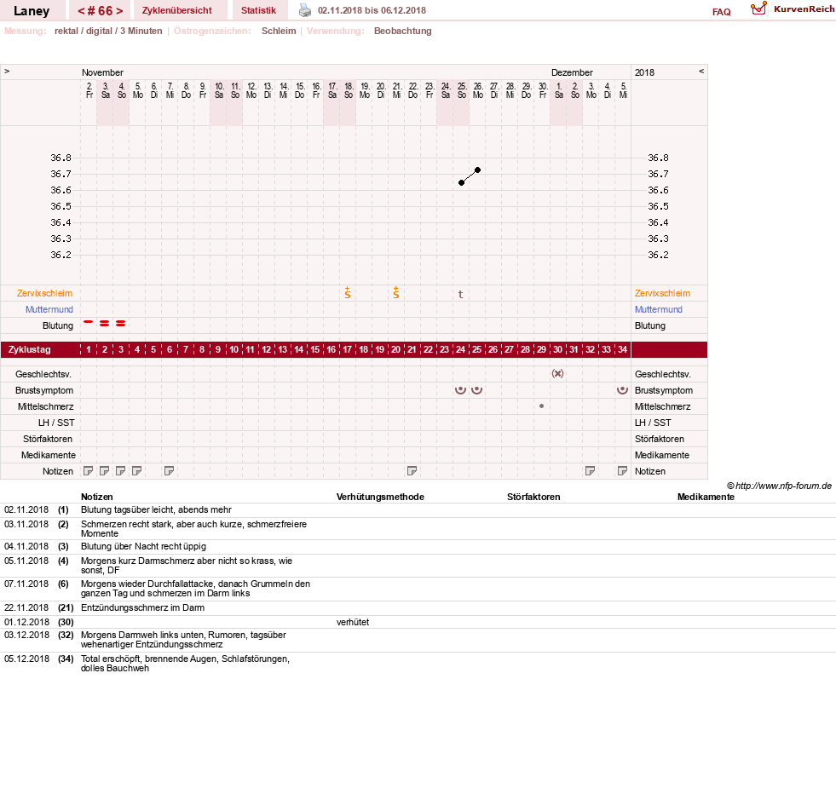Expand the chart with the > arrow left of November
The image size is (836, 794).
[x=7, y=71]
